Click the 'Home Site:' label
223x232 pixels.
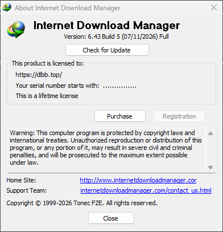coord(21,180)
